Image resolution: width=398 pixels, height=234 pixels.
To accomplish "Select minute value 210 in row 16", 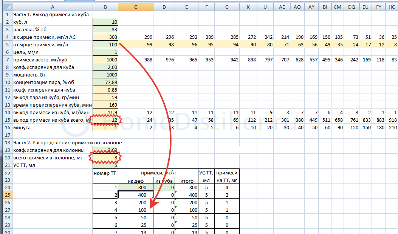I will (392, 127).
